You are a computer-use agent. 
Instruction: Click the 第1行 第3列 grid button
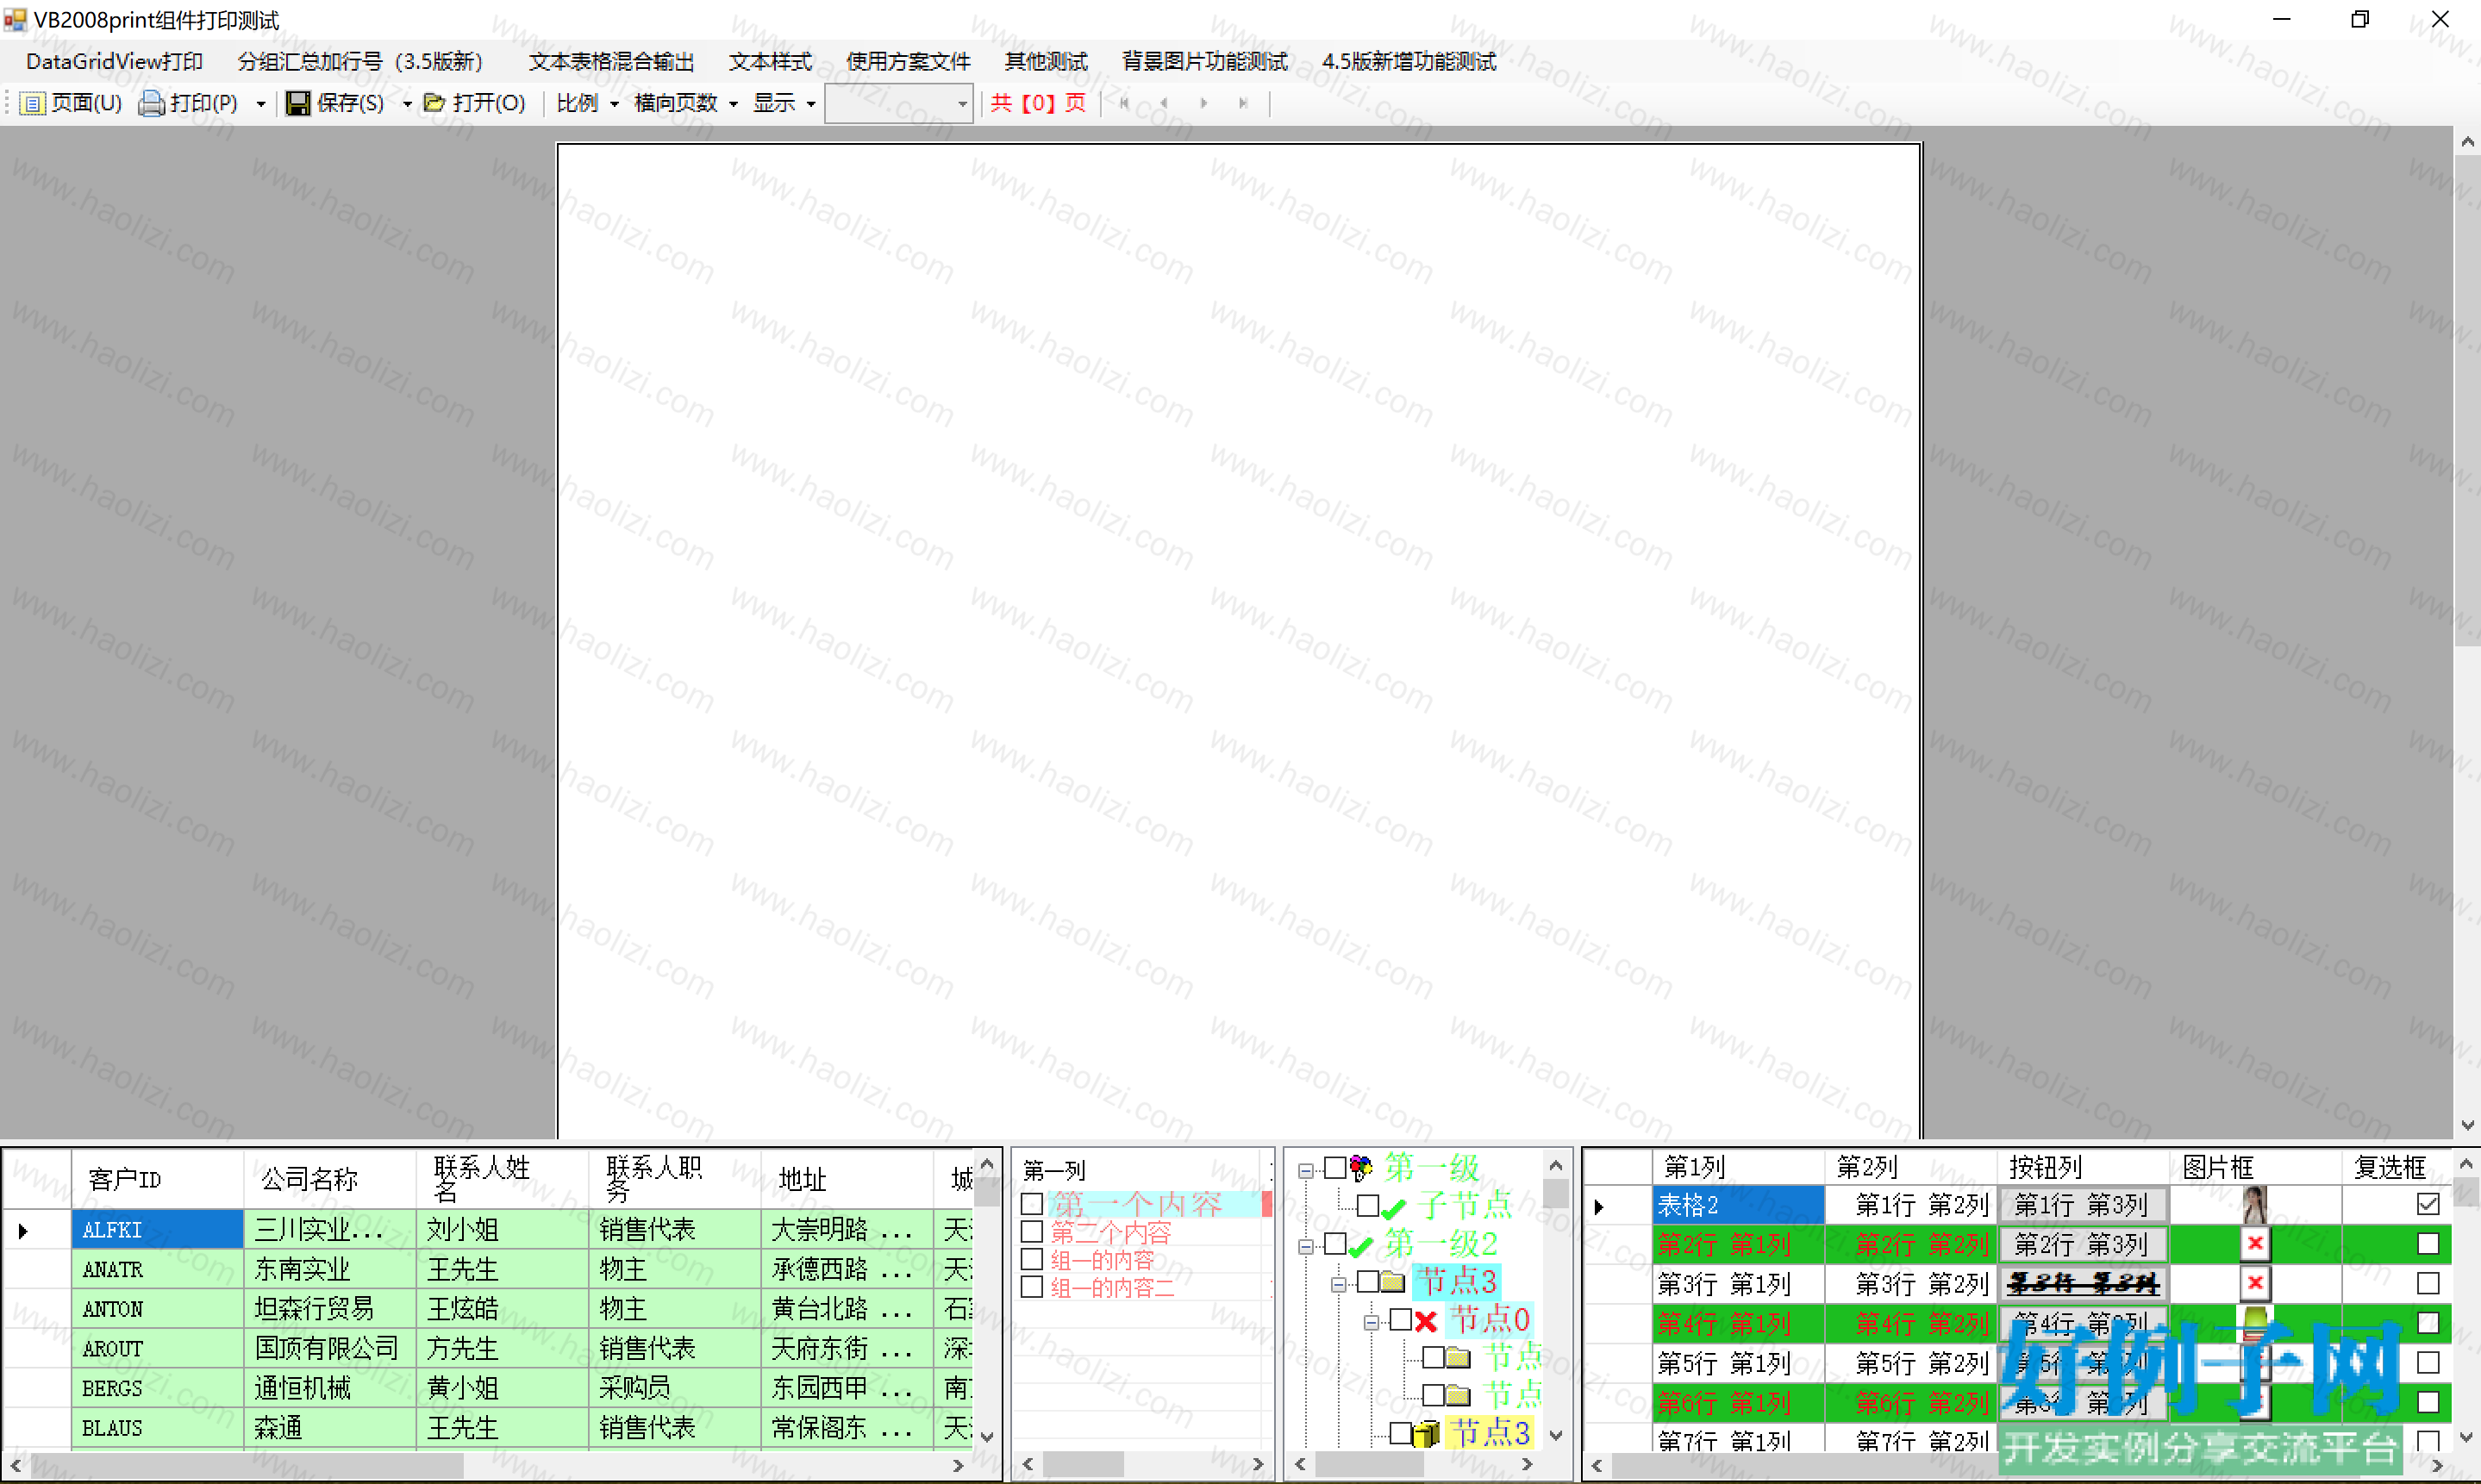2082,1205
